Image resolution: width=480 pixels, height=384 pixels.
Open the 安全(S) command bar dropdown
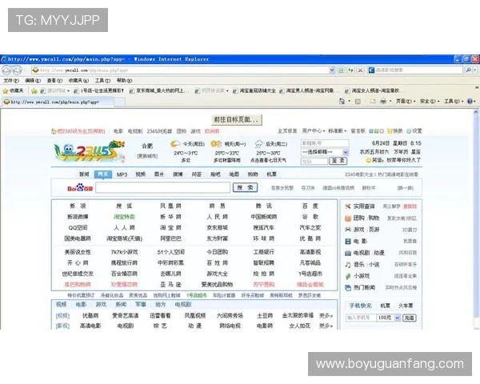pyautogui.click(x=430, y=101)
